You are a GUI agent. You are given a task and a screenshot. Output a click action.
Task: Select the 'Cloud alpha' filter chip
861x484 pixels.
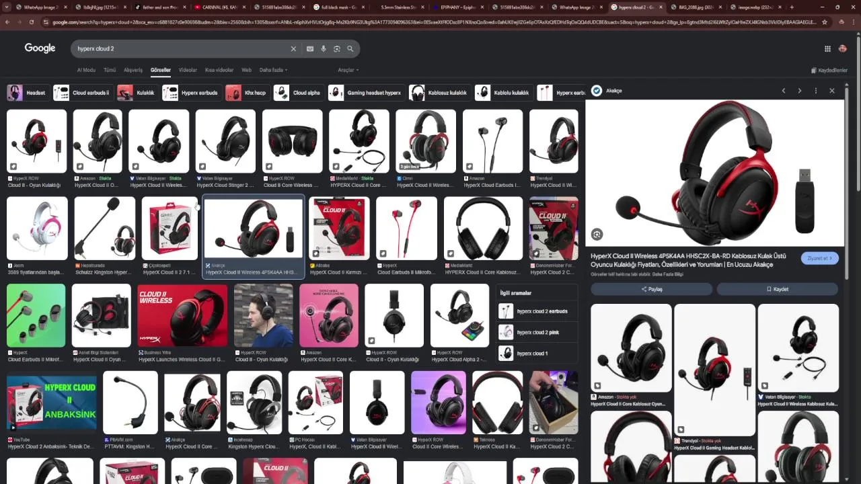pos(298,93)
